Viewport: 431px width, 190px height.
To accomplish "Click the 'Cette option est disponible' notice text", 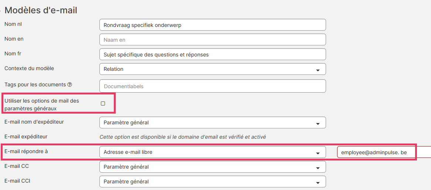I will point(183,137).
